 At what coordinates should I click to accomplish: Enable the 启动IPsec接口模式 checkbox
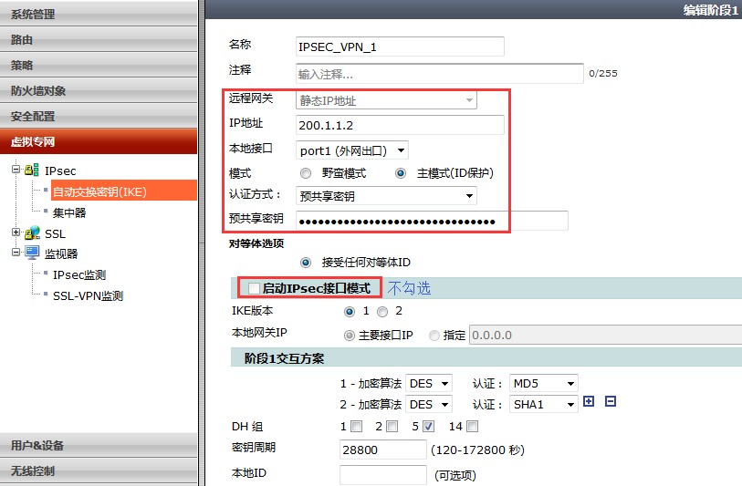(255, 288)
